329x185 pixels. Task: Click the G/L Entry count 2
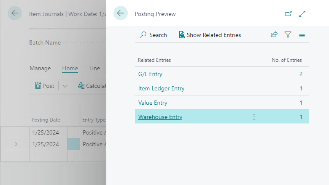tap(301, 74)
